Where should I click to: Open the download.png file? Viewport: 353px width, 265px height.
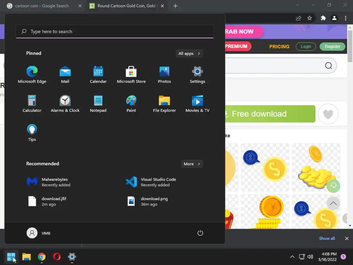tap(148, 201)
